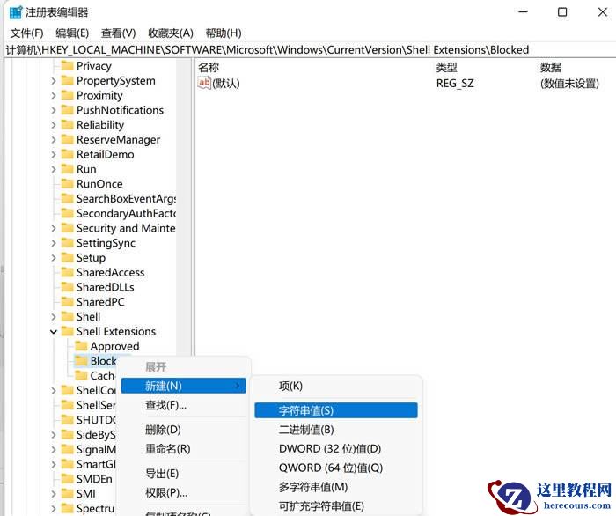Choose DWORD (32 位)值(D) in the submenu
616x516 pixels.
click(x=336, y=449)
